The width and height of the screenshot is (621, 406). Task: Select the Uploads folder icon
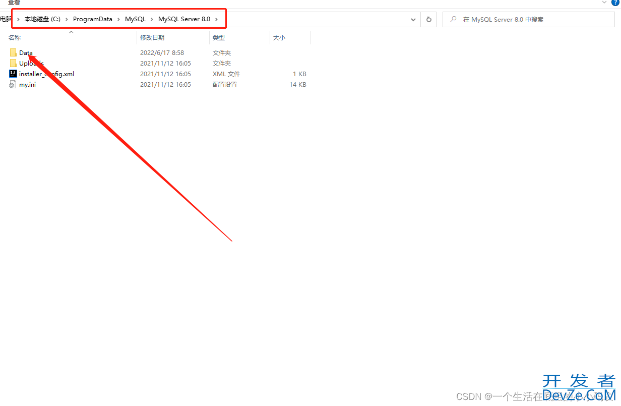pyautogui.click(x=13, y=63)
